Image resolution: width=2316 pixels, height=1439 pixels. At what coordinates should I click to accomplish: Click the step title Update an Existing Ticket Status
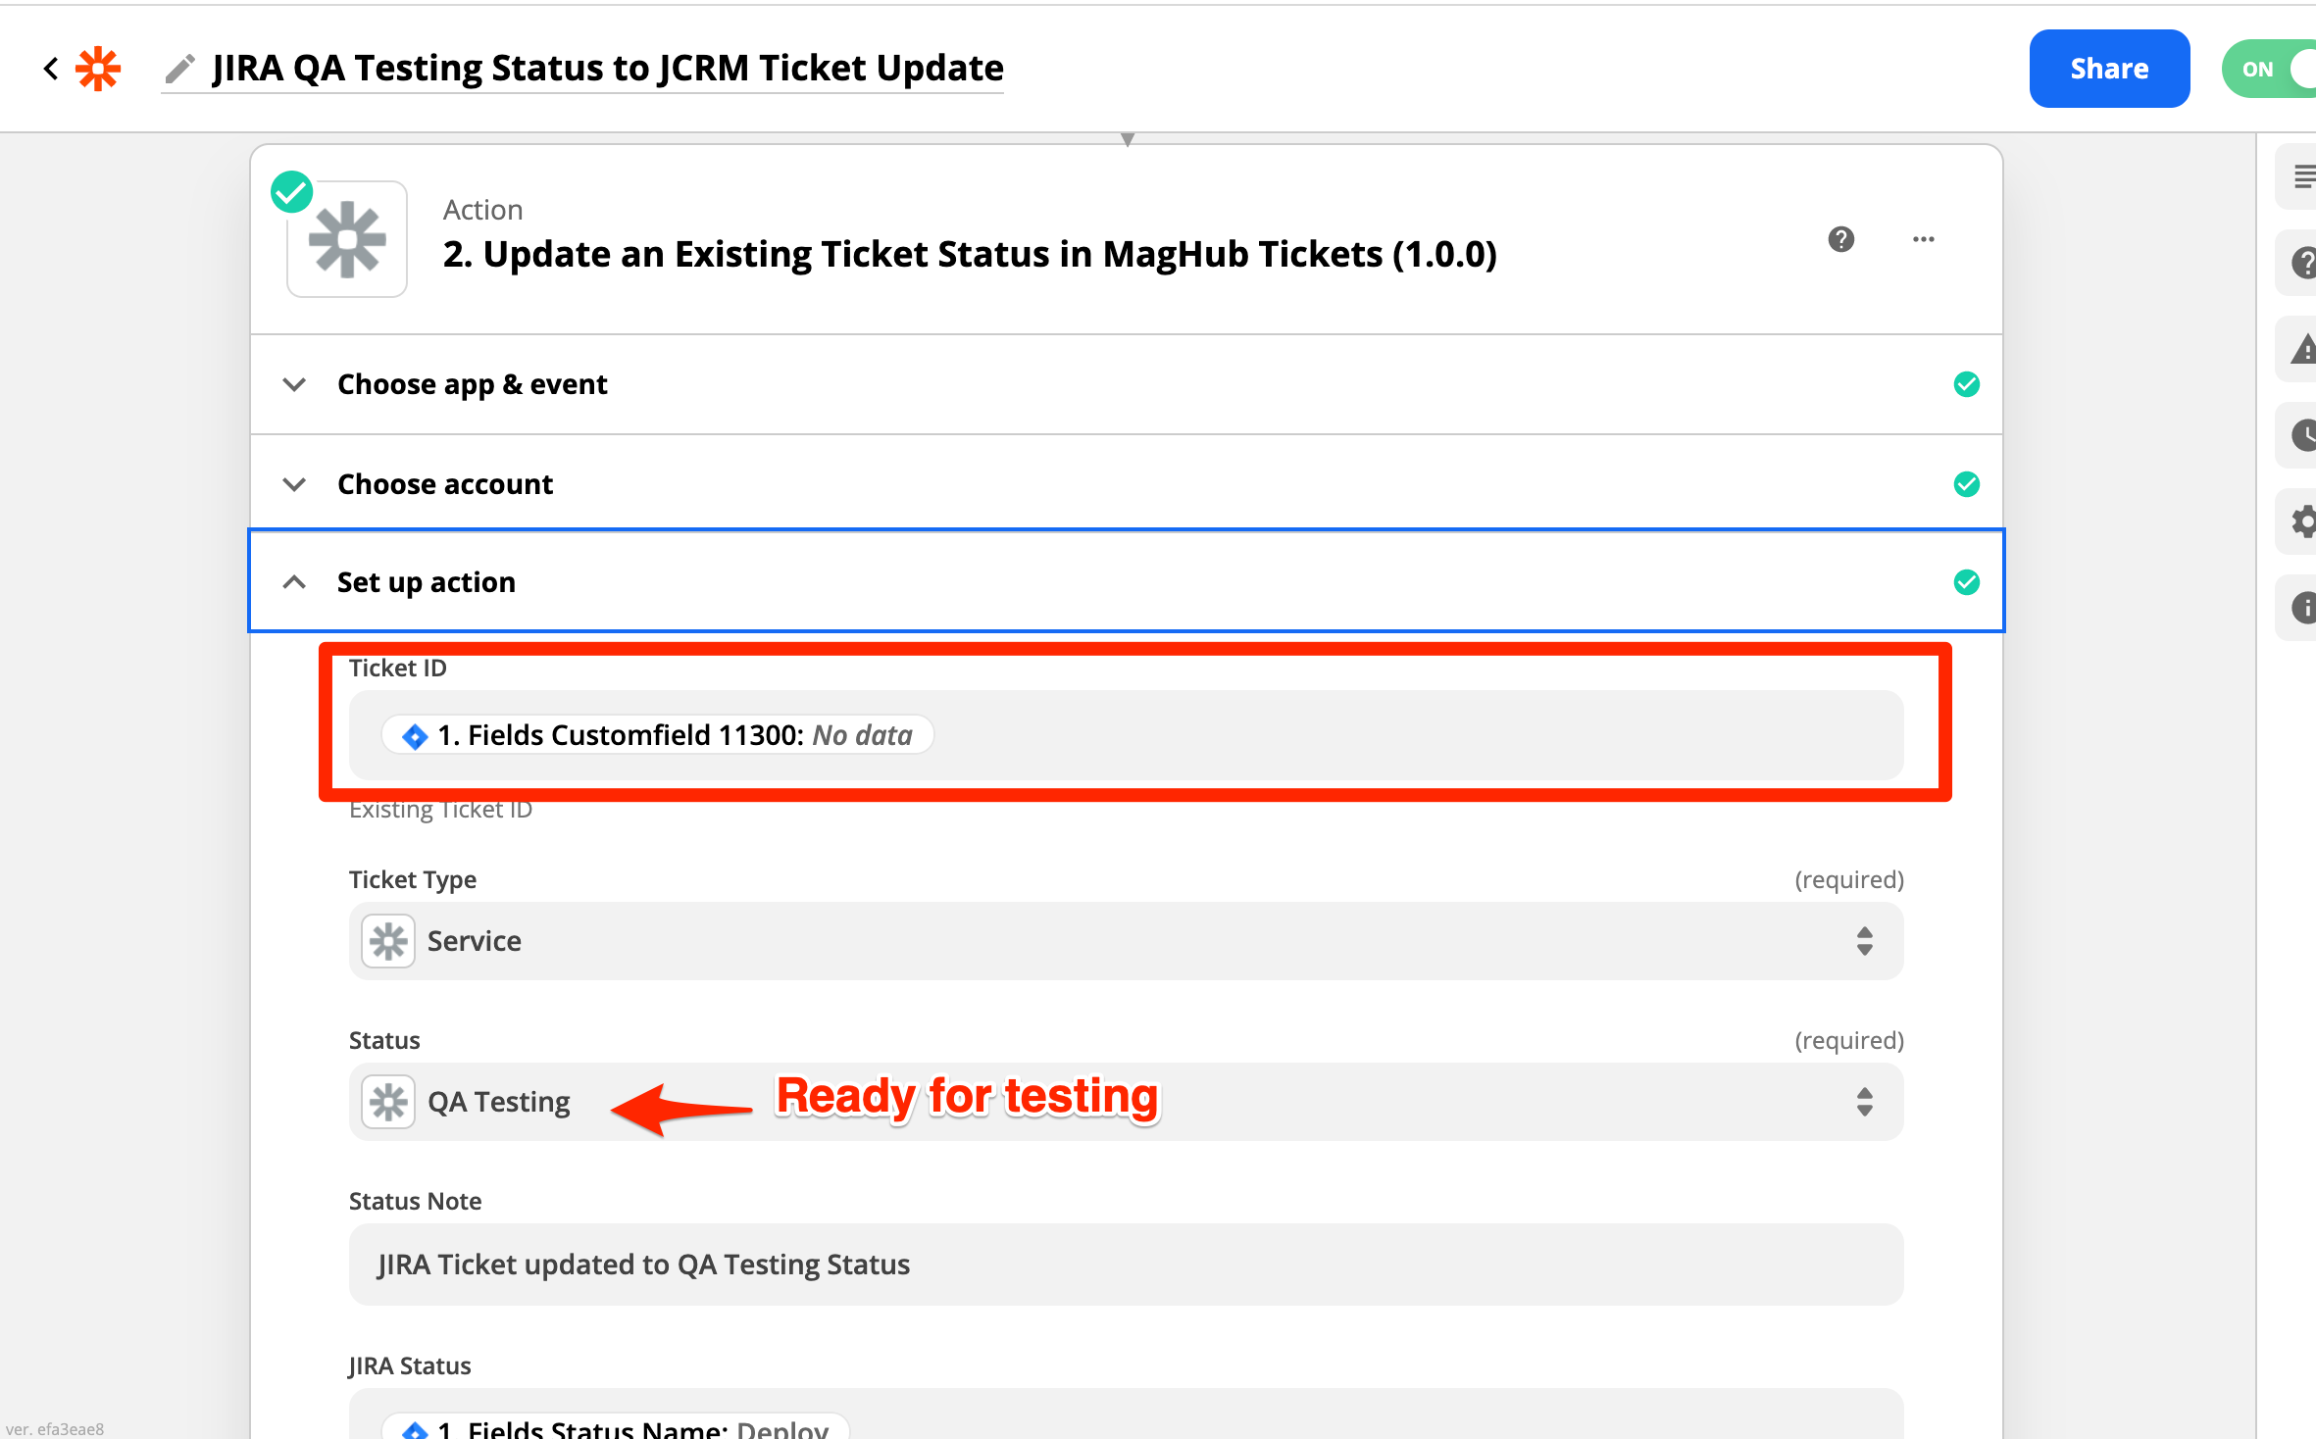[970, 254]
